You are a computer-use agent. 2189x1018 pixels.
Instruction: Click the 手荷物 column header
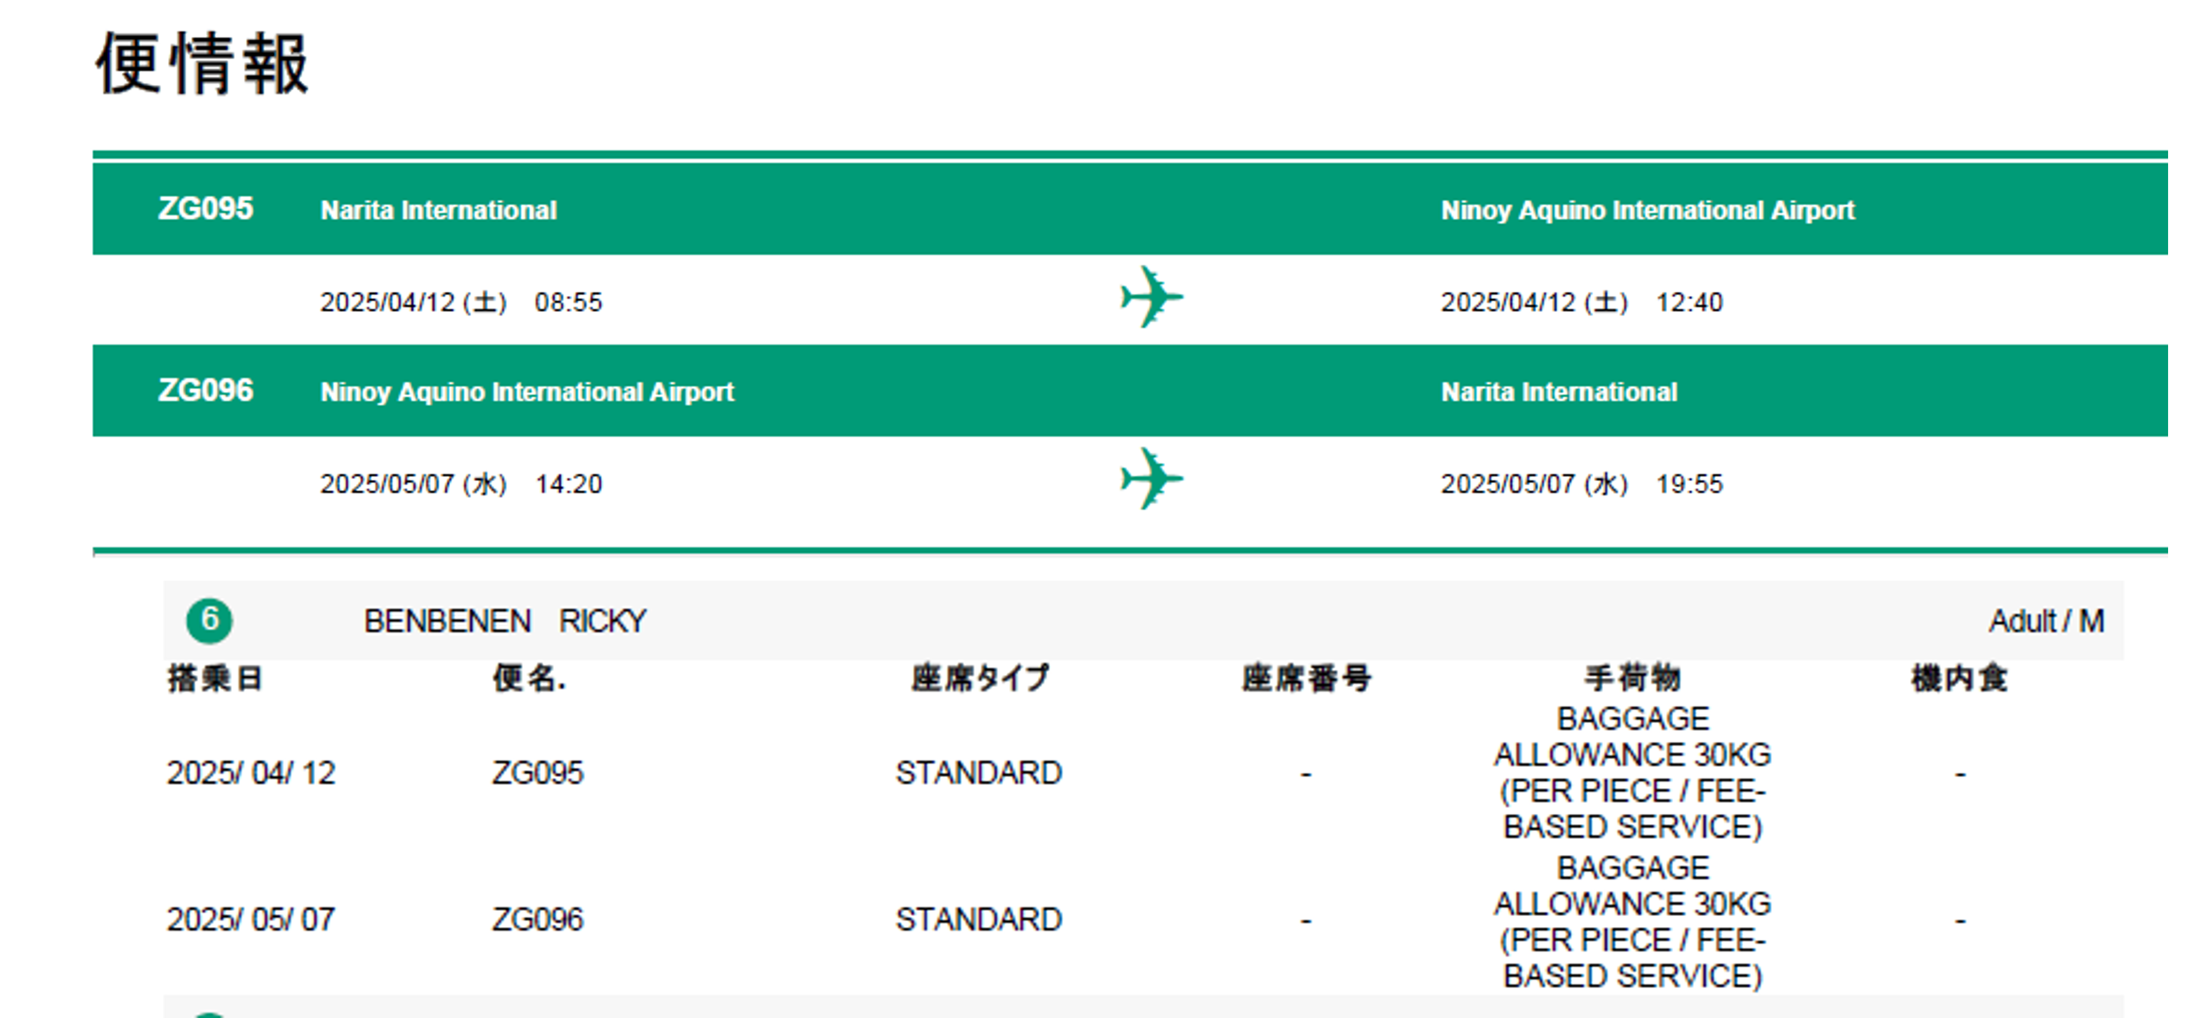1633,678
